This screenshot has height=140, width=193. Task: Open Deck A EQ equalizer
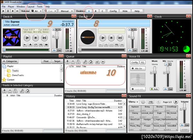pyautogui.click(x=41, y=45)
